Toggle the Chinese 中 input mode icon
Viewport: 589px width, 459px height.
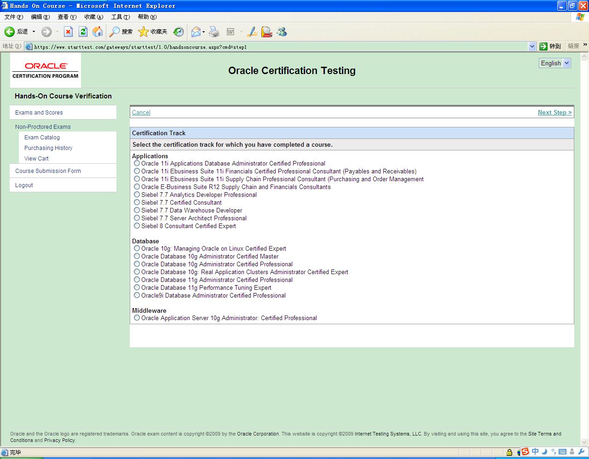[535, 452]
